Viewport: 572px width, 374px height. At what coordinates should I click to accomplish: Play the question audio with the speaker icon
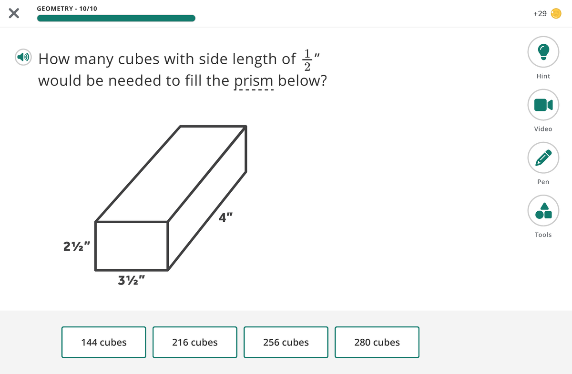(x=22, y=58)
